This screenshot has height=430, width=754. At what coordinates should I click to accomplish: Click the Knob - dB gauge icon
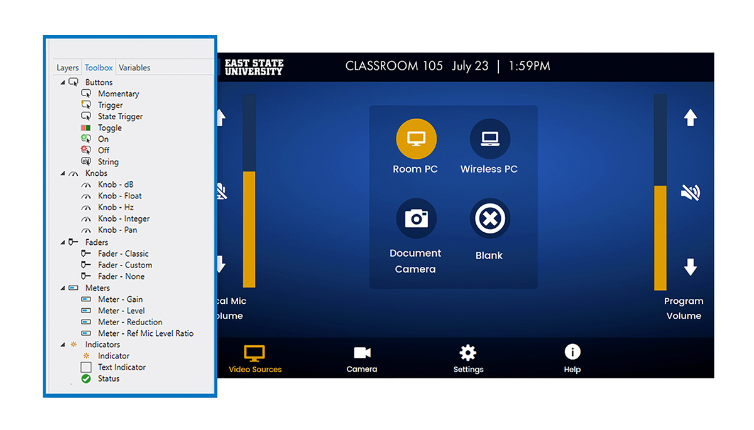tap(86, 185)
